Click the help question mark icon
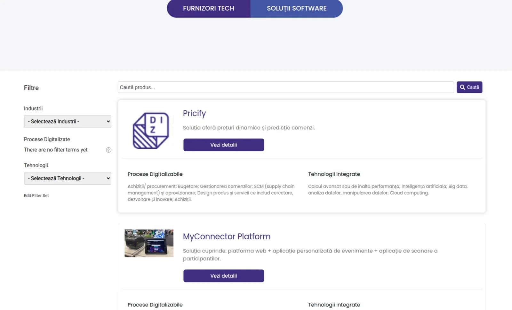This screenshot has height=310, width=512. pyautogui.click(x=108, y=150)
